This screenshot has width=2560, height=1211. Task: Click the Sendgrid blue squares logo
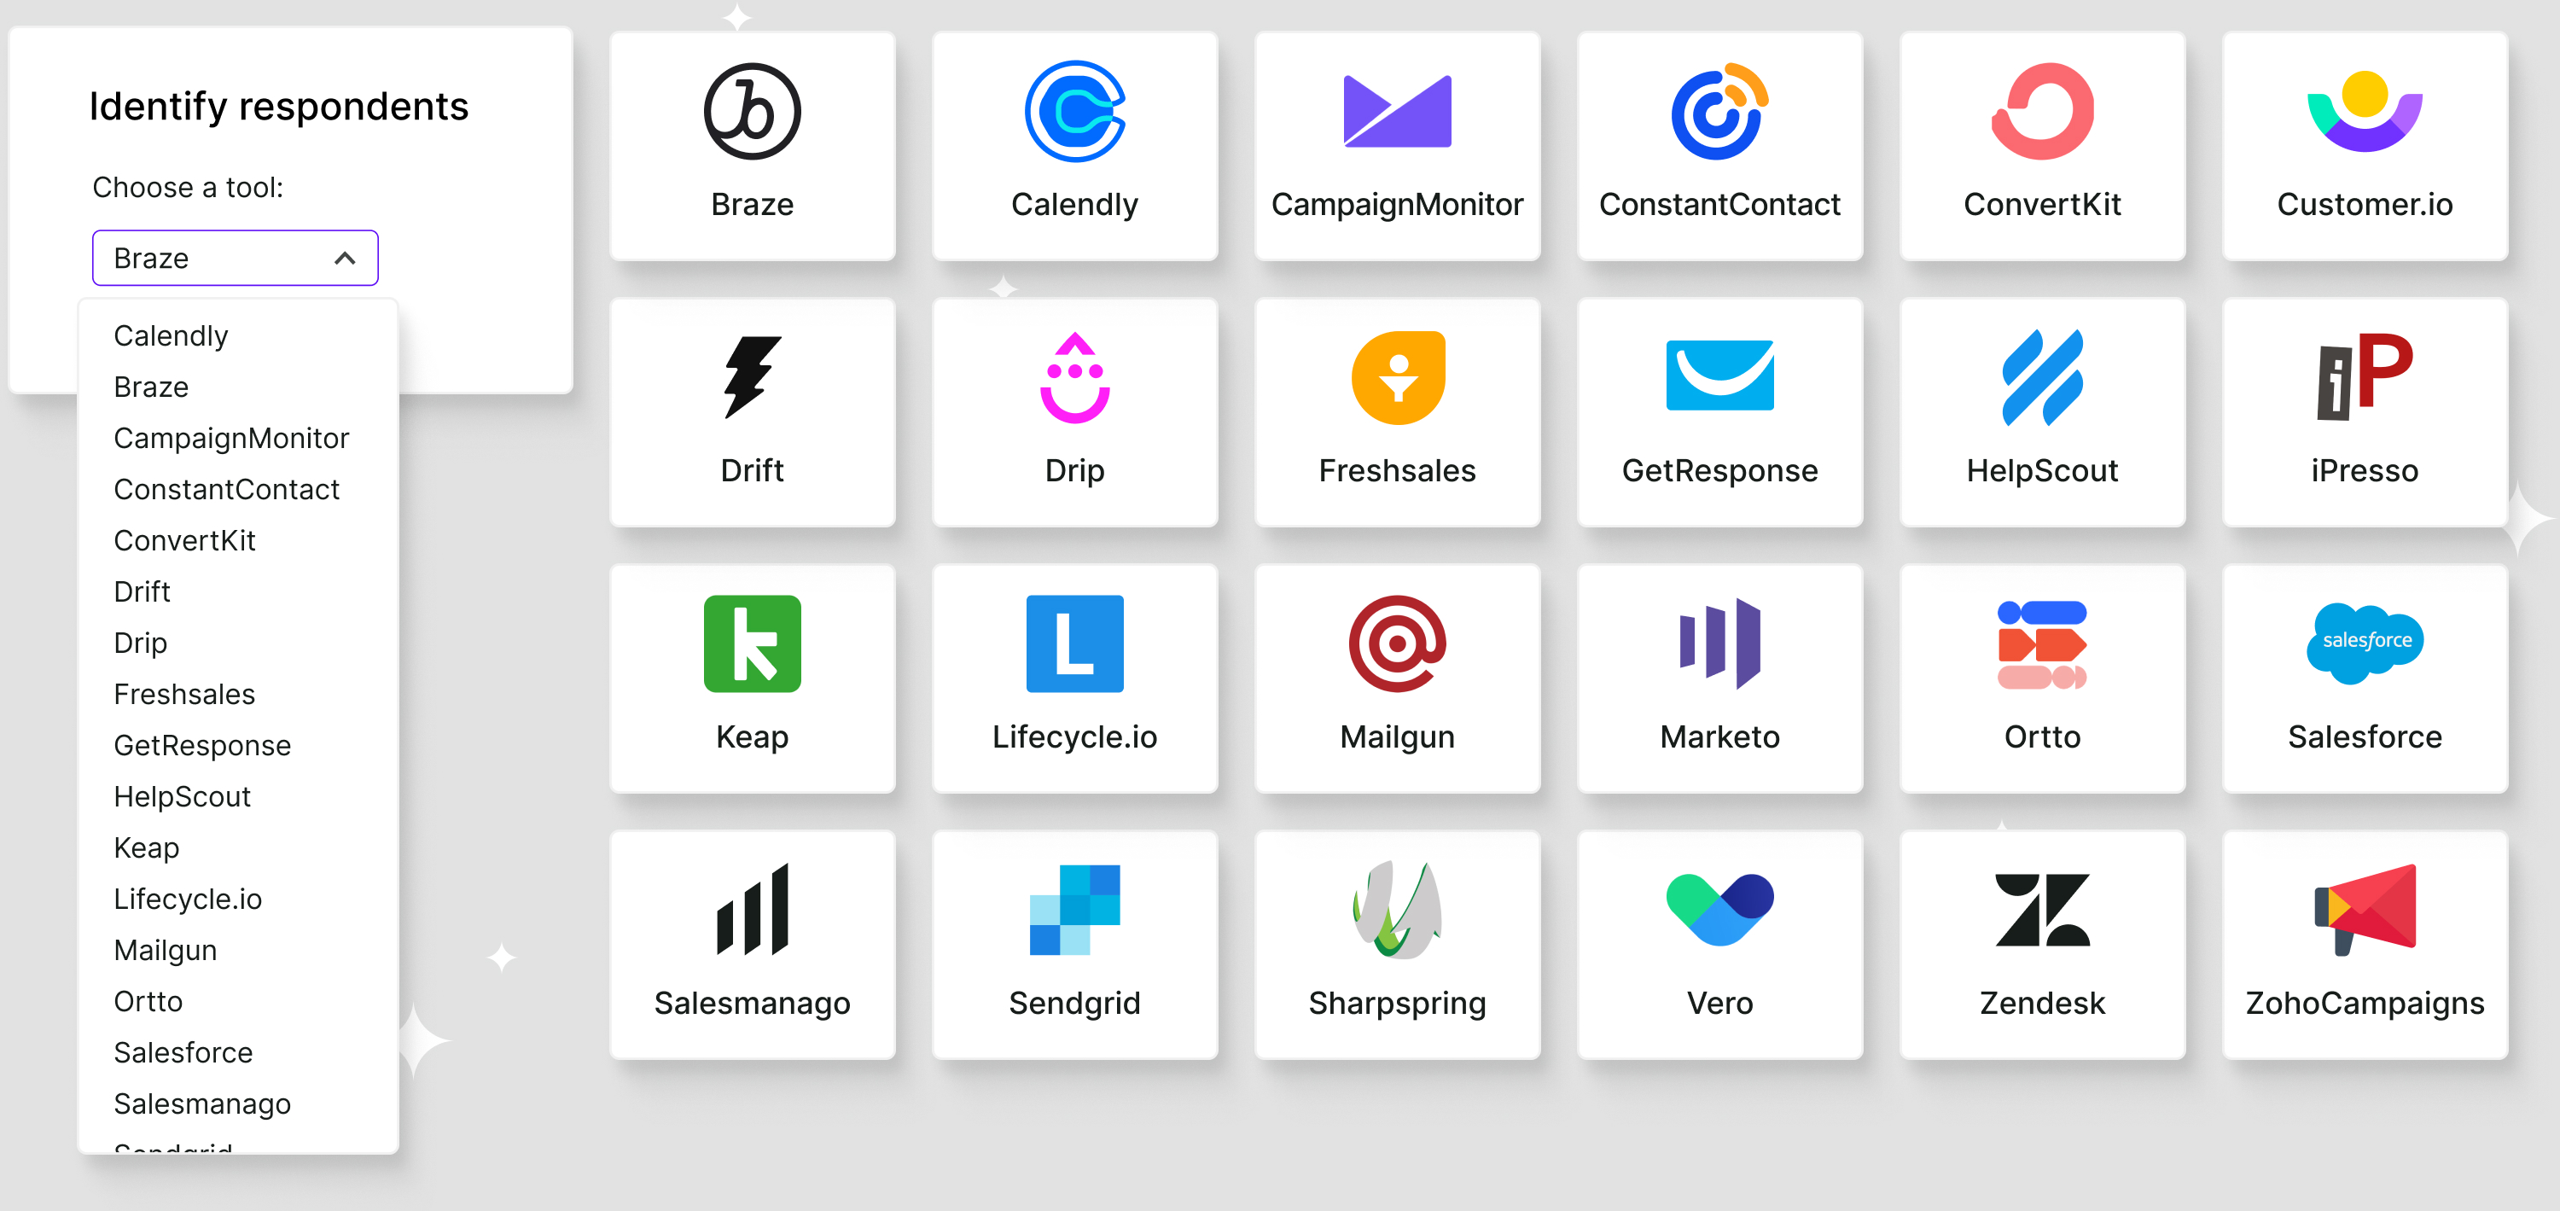[x=1074, y=909]
